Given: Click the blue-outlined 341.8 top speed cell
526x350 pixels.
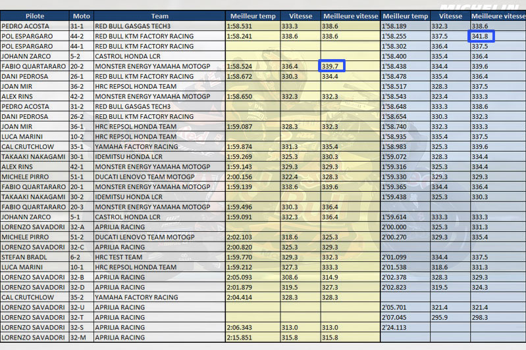Looking at the screenshot, I should (483, 36).
